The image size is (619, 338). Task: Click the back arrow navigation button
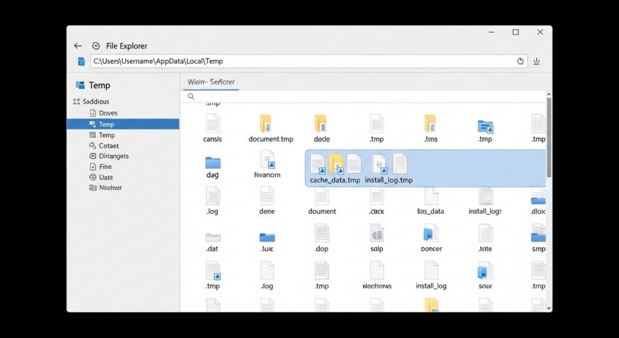pyautogui.click(x=77, y=46)
